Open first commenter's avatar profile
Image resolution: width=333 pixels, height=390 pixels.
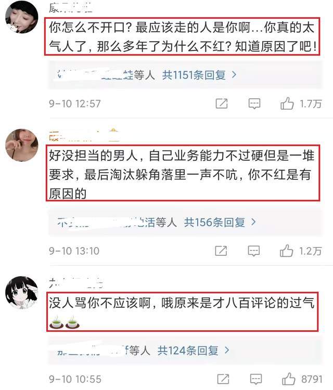point(22,17)
